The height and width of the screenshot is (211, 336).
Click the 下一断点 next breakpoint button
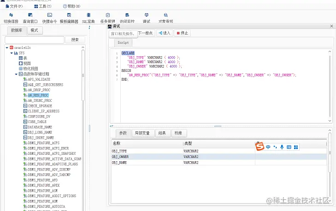(x=145, y=33)
